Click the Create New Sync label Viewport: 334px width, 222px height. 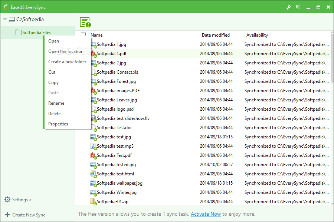[29, 215]
